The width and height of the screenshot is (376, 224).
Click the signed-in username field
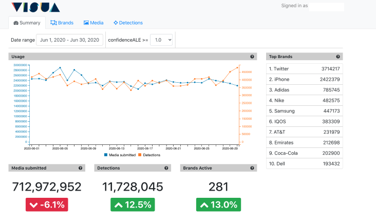(327, 7)
